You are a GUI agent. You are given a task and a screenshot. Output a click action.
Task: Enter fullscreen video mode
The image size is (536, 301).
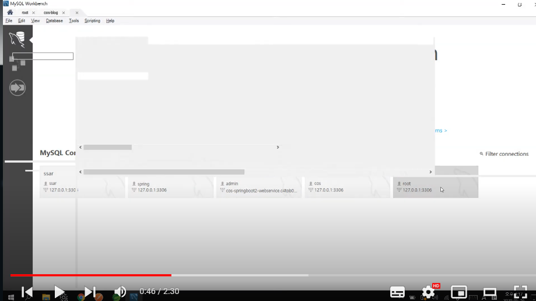520,292
